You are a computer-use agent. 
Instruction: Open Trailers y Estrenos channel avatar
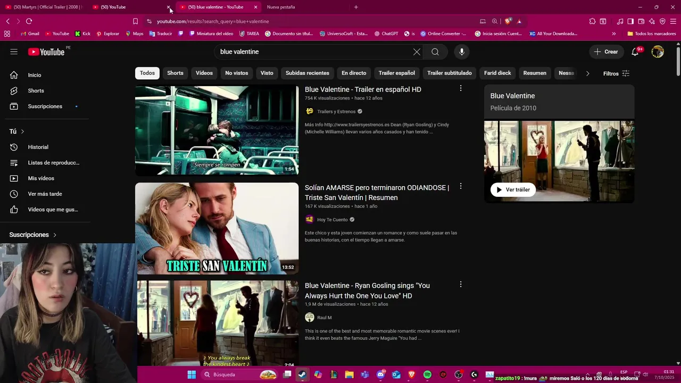(x=309, y=111)
